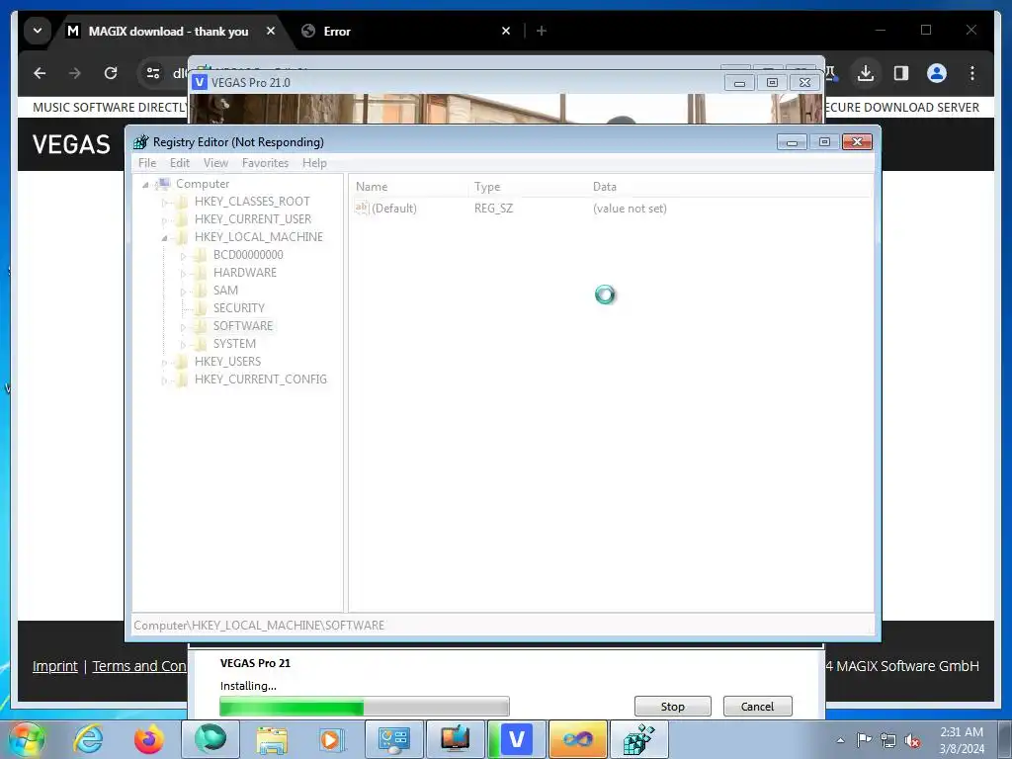This screenshot has height=759, width=1012.
Task: Expand the HARDWARE key arrow
Action: point(183,274)
